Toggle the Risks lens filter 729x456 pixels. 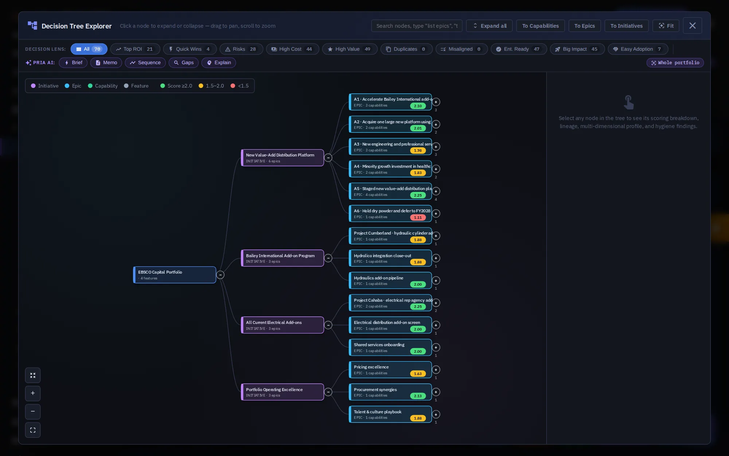pyautogui.click(x=241, y=49)
